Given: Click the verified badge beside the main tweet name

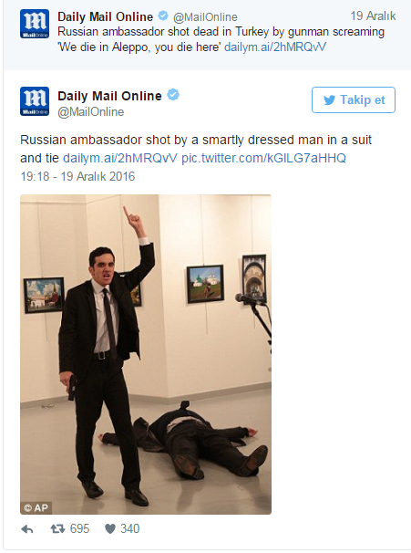Looking at the screenshot, I should 173,95.
